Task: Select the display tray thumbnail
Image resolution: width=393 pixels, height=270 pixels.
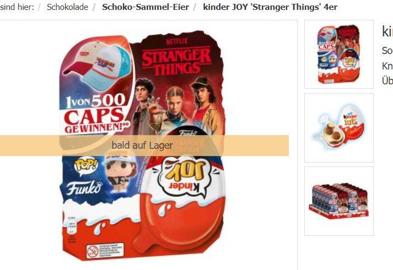Action: [x=339, y=201]
